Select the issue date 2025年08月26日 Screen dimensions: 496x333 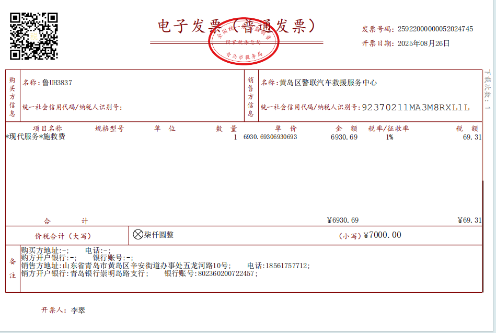(x=423, y=43)
